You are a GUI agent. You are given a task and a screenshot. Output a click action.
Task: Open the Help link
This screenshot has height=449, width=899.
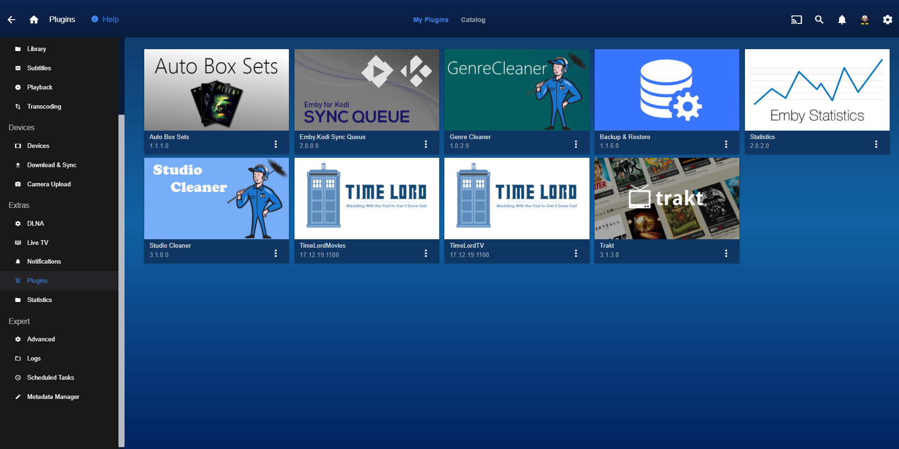coord(105,19)
